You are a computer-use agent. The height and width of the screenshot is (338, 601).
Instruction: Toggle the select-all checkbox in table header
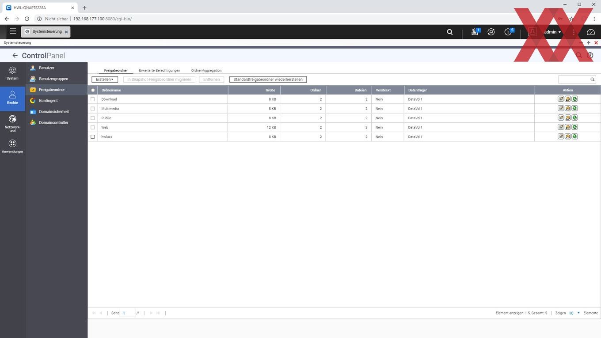93,90
